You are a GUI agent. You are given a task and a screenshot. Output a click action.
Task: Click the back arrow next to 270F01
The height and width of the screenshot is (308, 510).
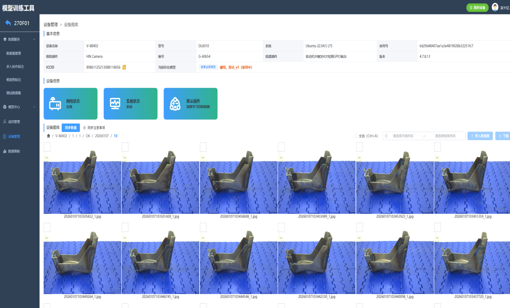point(8,23)
